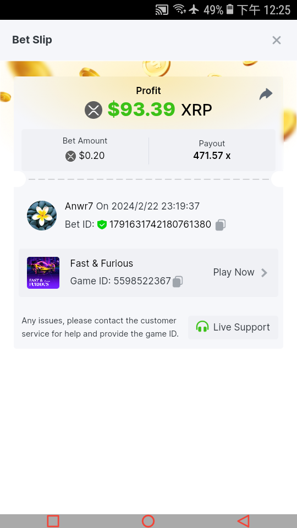This screenshot has height=528, width=297.
Task: Tap the green headset support icon
Action: tap(202, 327)
